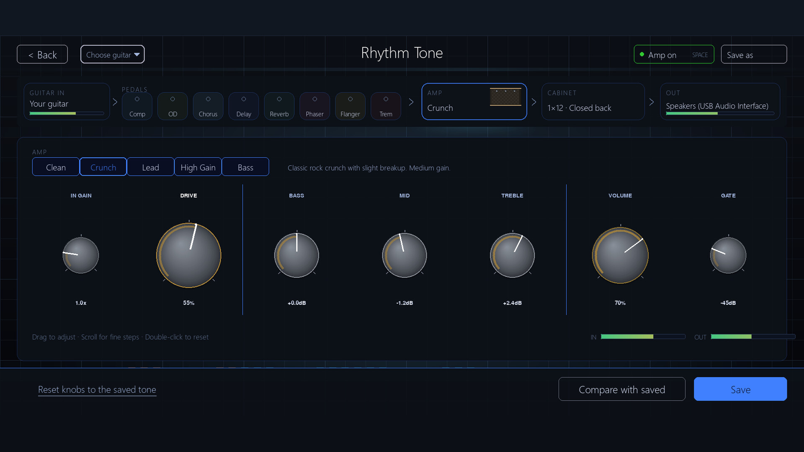Click the GATE knob
The height and width of the screenshot is (452, 804).
point(728,255)
